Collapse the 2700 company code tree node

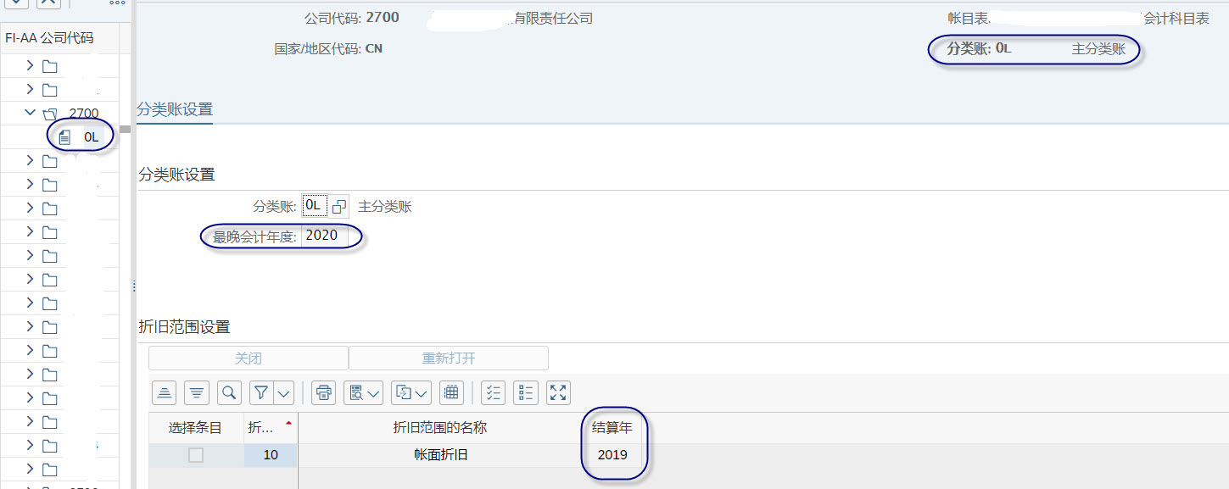pyautogui.click(x=31, y=112)
